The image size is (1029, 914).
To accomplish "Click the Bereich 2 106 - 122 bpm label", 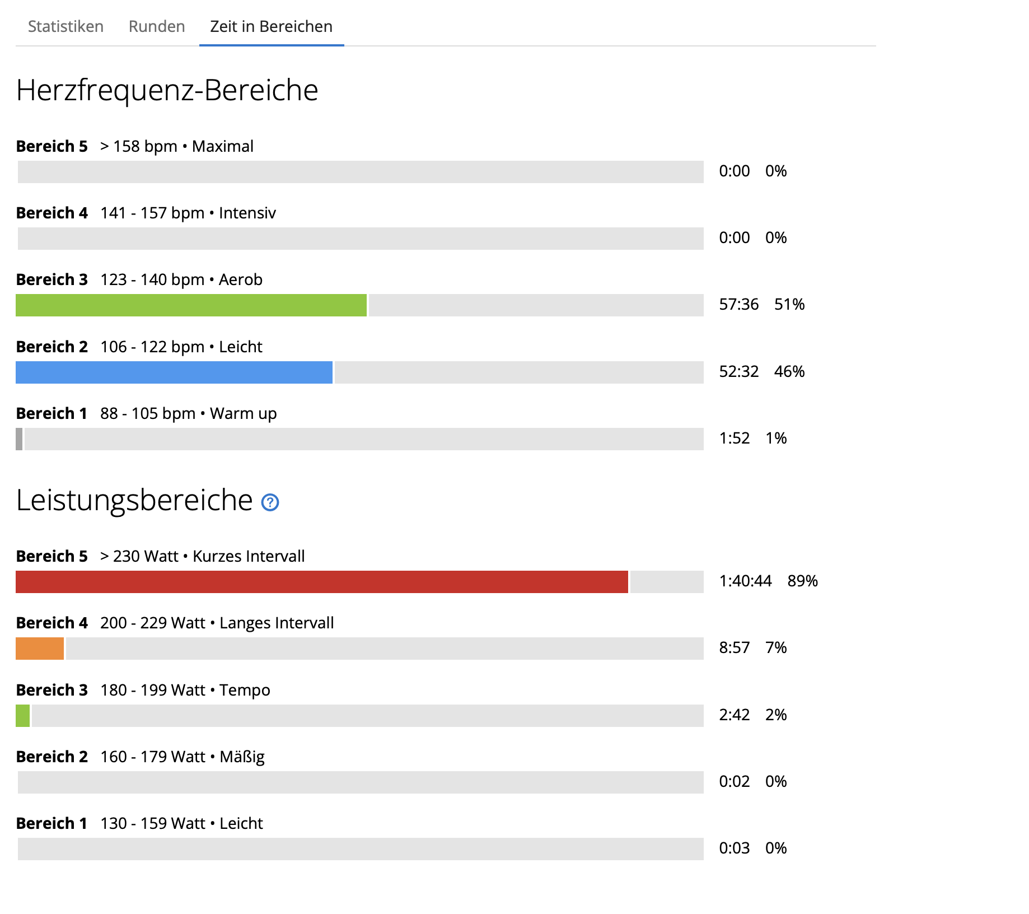I will coord(139,347).
